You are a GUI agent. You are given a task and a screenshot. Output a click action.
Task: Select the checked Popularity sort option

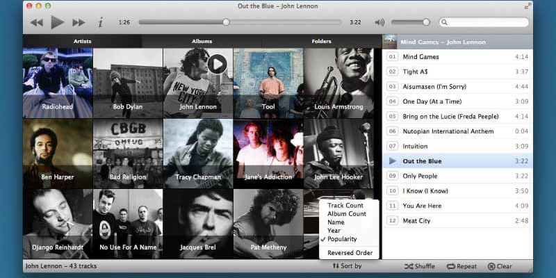pos(342,239)
